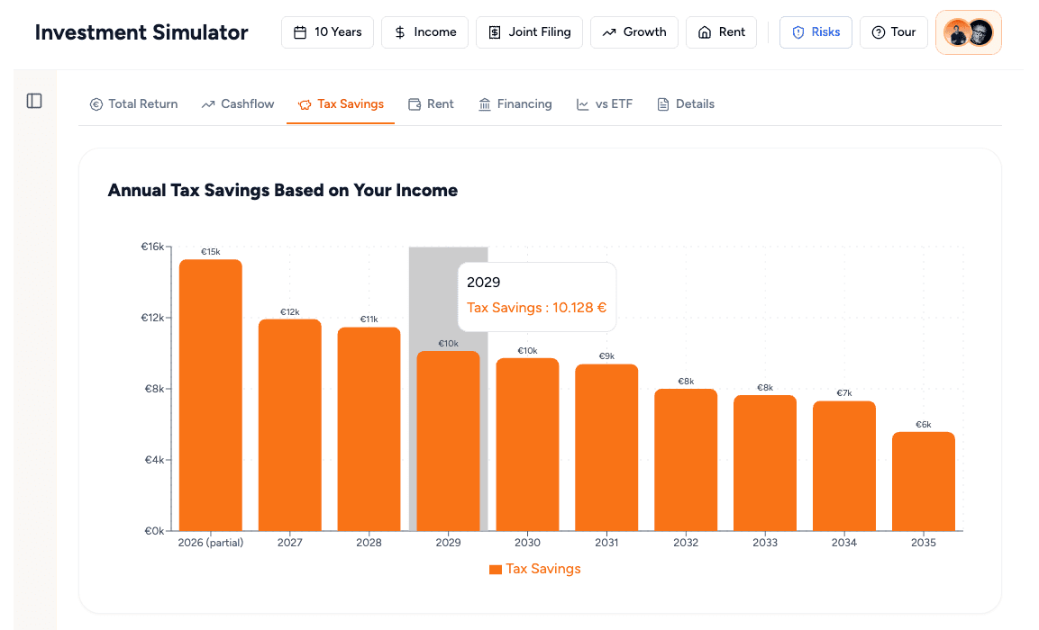Click the piggy bank Tax Savings icon
This screenshot has height=630, width=1039.
click(x=305, y=104)
